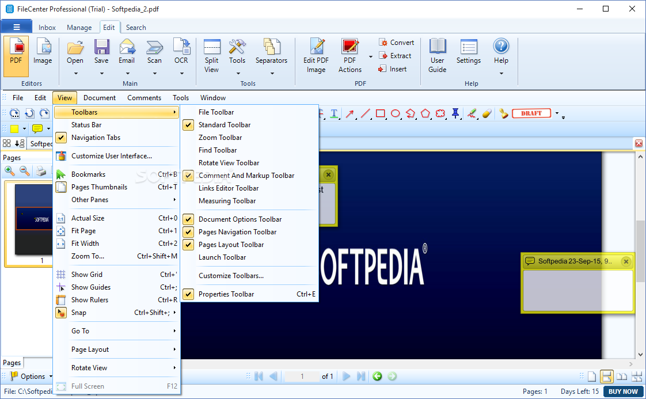Select the polygon shape tool
646x399 pixels.
[x=425, y=113]
